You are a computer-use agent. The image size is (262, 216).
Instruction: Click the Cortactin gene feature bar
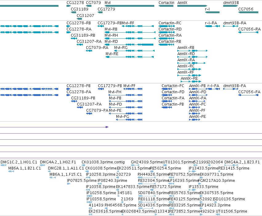(166, 6)
